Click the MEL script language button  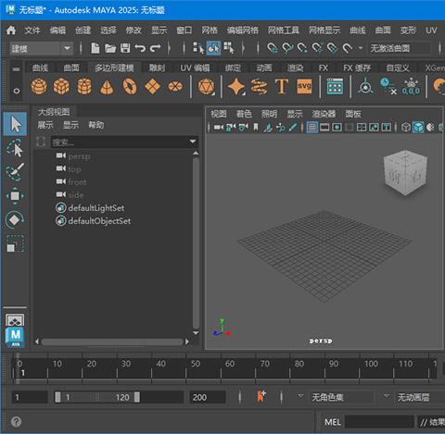click(333, 422)
